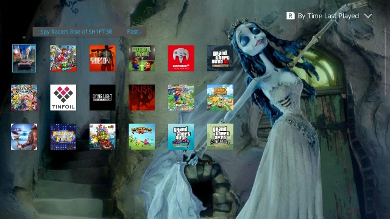Launch Into the Dead 2
Viewport: 390px width, 219px height.
[102, 58]
